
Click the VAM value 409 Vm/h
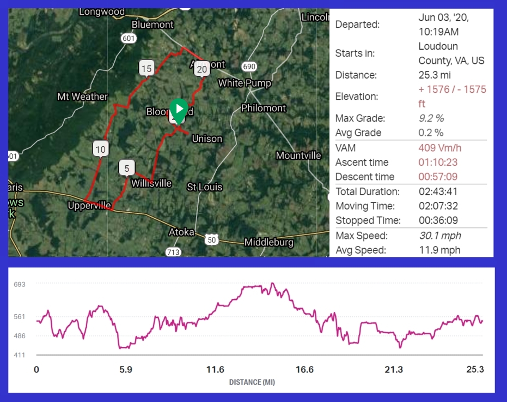point(440,148)
